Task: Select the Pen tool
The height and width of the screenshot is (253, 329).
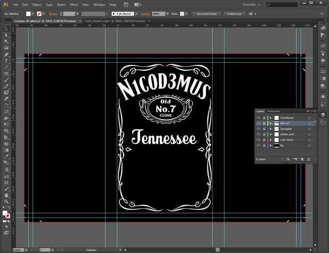Action: 6,54
